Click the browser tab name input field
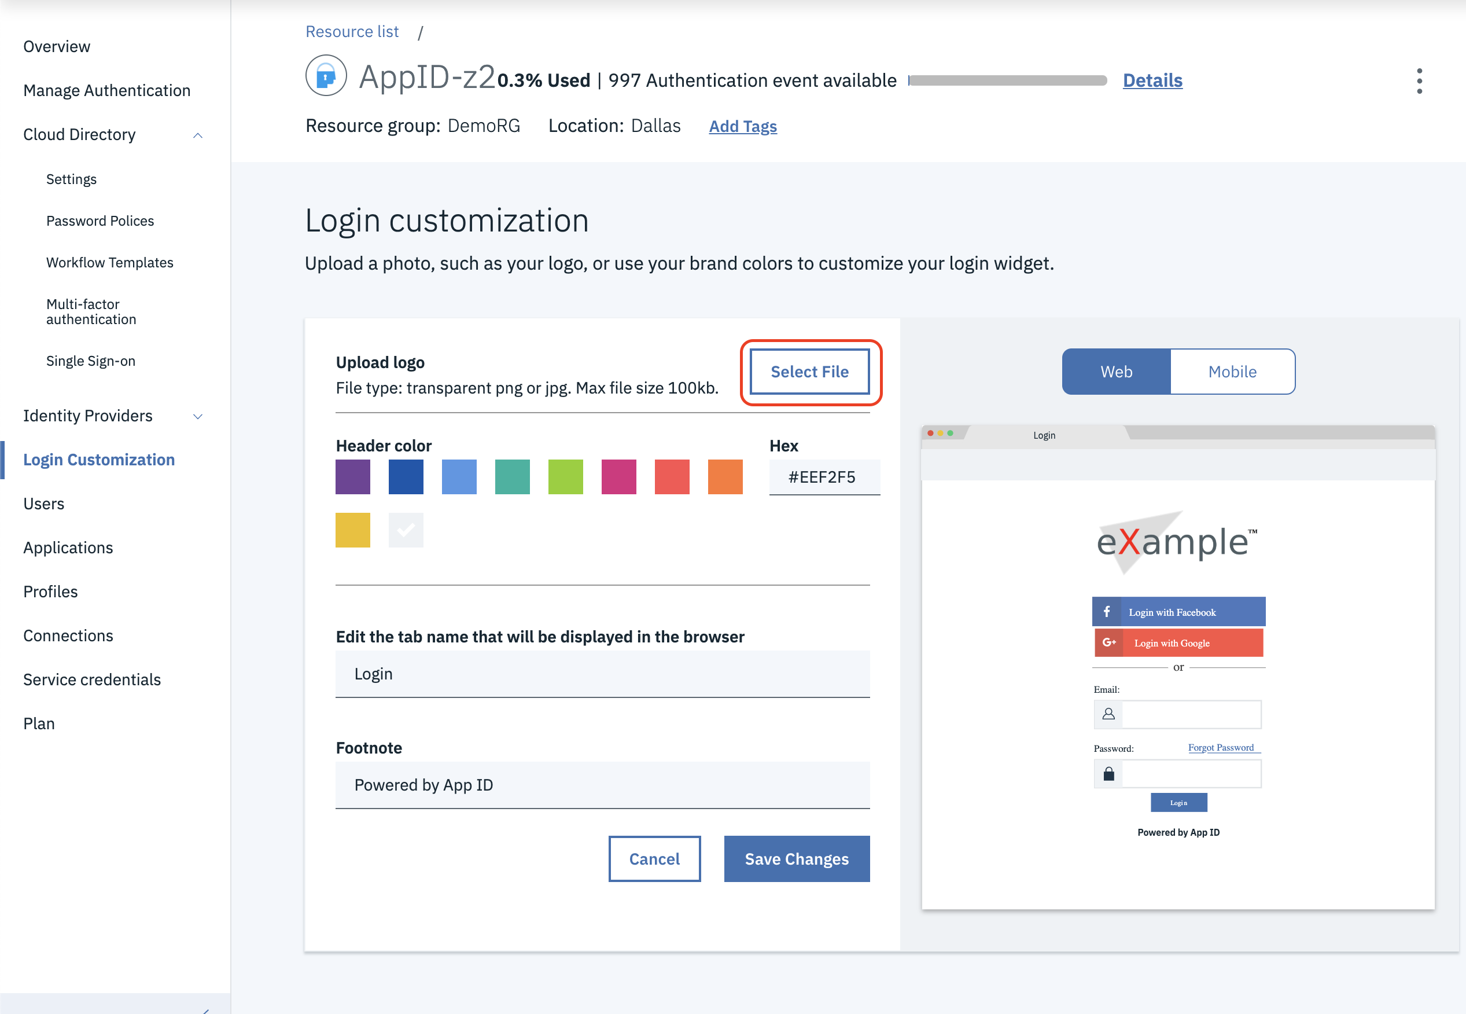 tap(602, 674)
